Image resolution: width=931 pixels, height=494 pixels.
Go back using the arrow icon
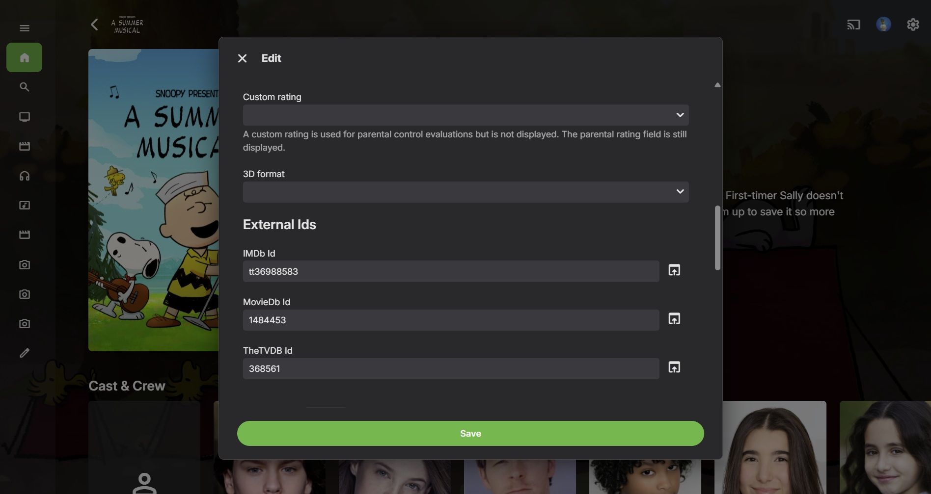click(94, 25)
